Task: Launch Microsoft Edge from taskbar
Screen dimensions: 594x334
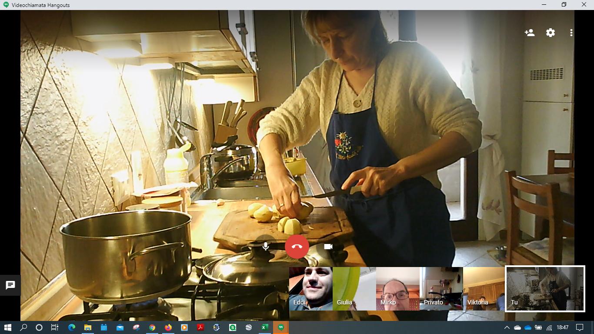Action: tap(72, 327)
